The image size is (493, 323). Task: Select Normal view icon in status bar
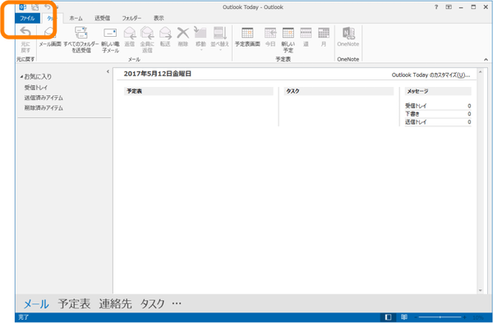389,317
